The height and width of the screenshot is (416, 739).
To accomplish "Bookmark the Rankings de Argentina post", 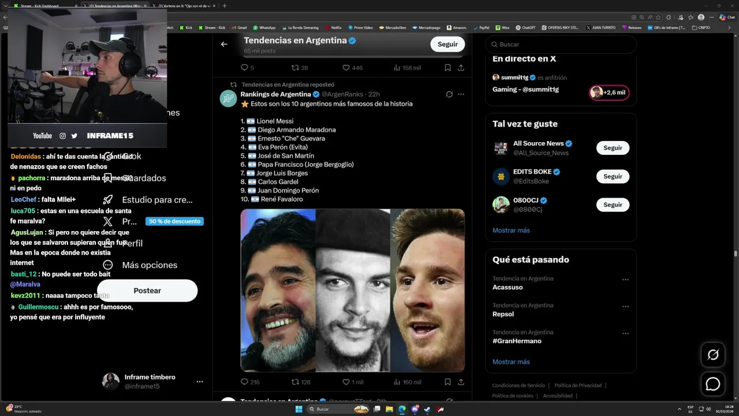I will (447, 382).
